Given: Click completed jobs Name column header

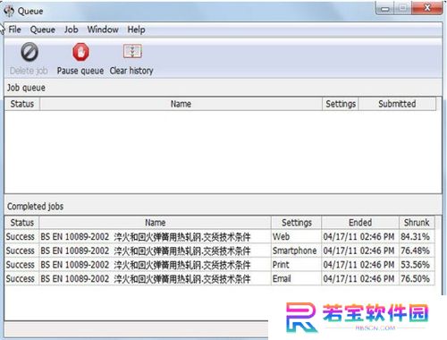Looking at the screenshot, I should 155,223.
